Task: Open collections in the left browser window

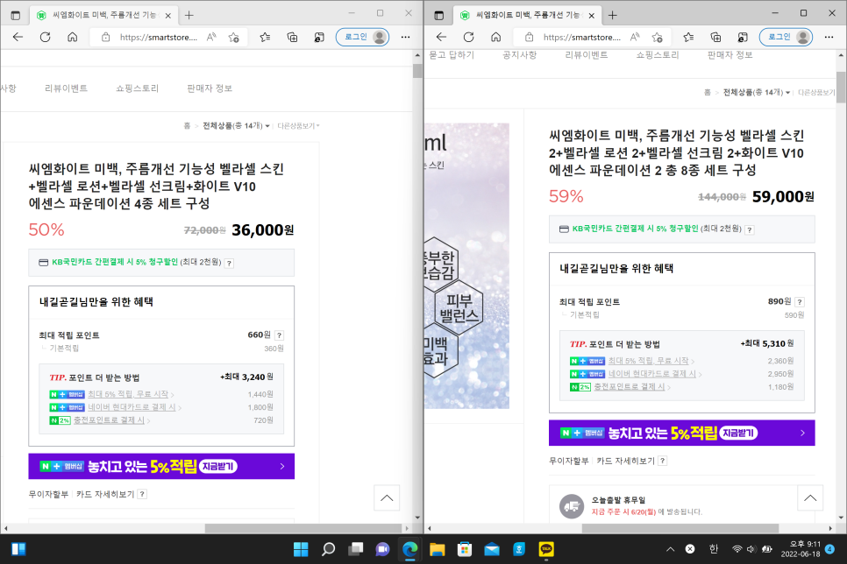Action: pyautogui.click(x=292, y=38)
